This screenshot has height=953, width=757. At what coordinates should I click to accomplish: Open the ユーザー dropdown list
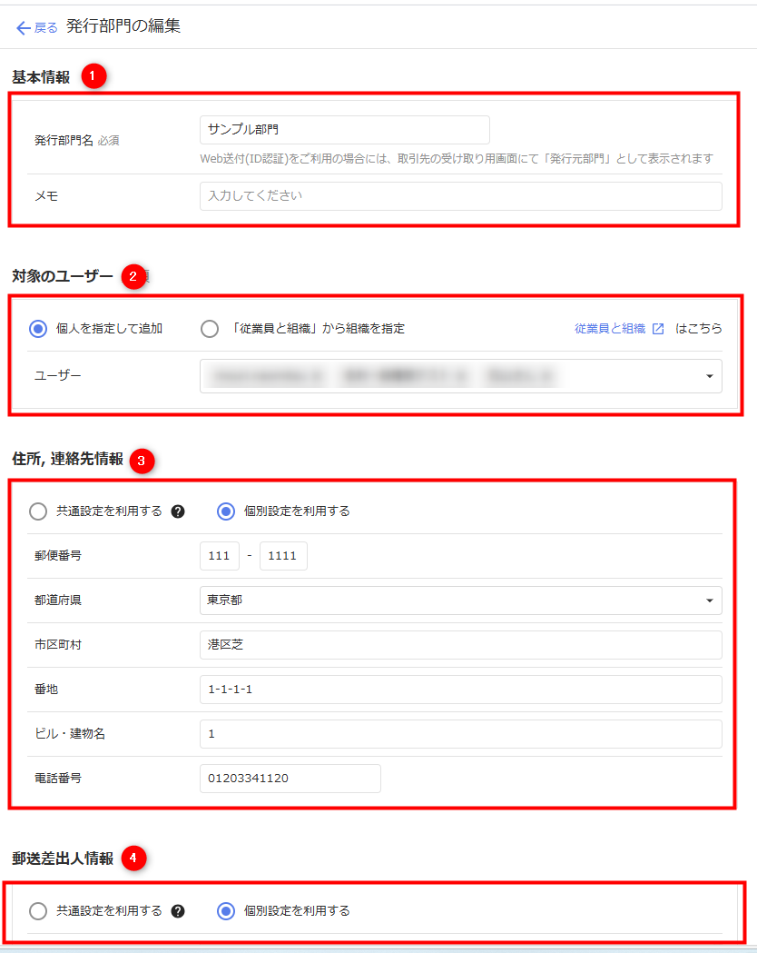click(709, 376)
